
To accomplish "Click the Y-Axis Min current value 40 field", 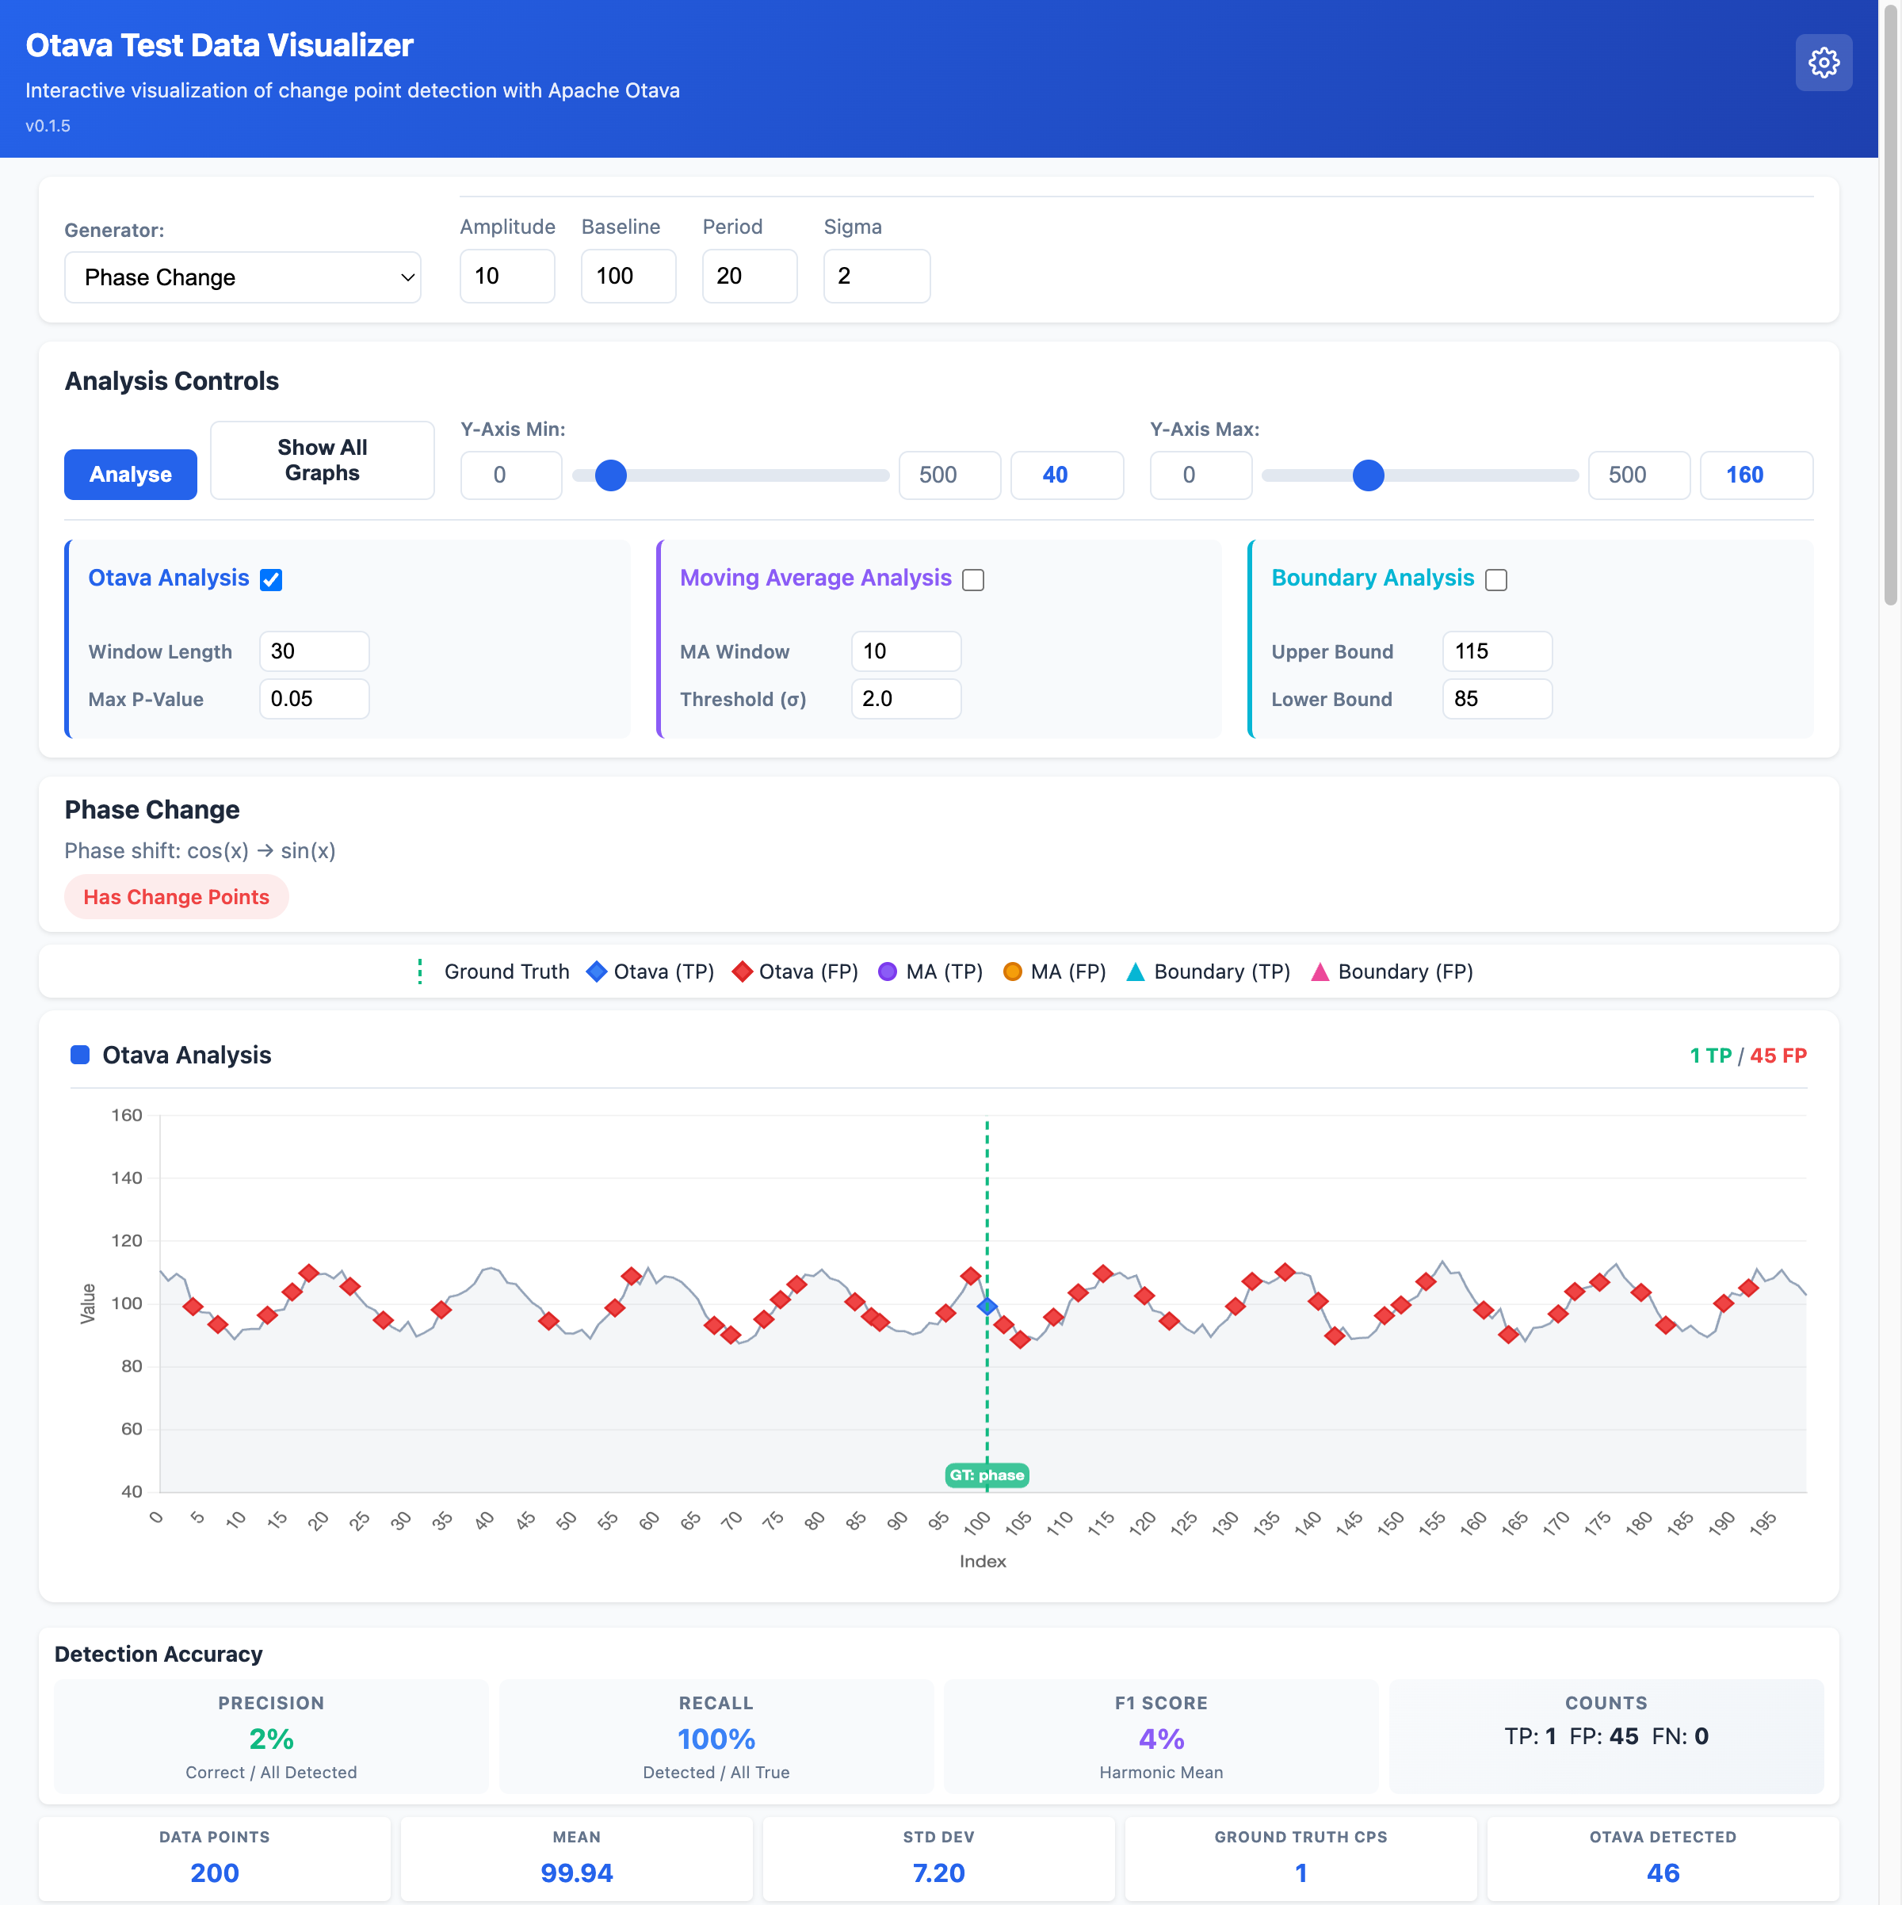I will (1067, 475).
